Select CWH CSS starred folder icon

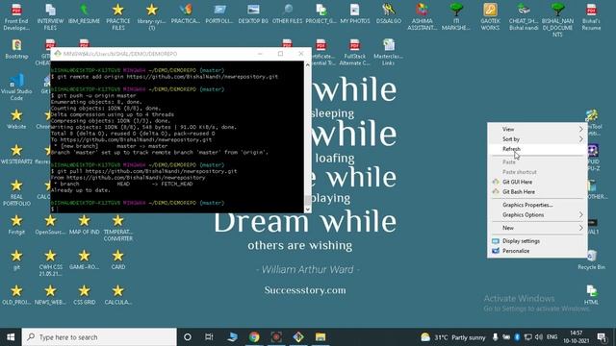[x=50, y=262]
